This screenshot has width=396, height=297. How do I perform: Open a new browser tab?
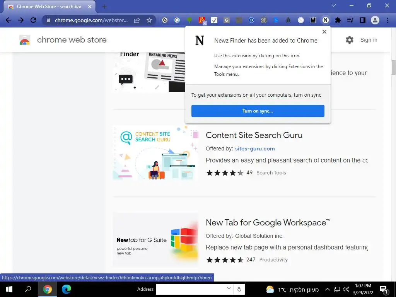[x=104, y=7]
